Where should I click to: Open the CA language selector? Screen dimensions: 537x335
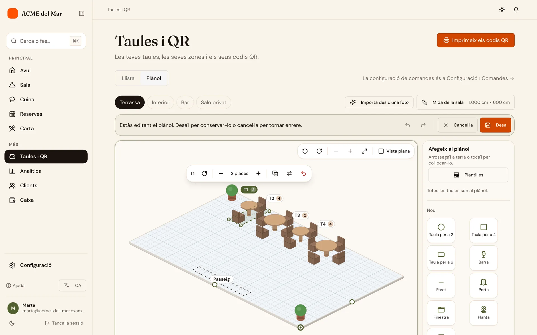coord(72,285)
